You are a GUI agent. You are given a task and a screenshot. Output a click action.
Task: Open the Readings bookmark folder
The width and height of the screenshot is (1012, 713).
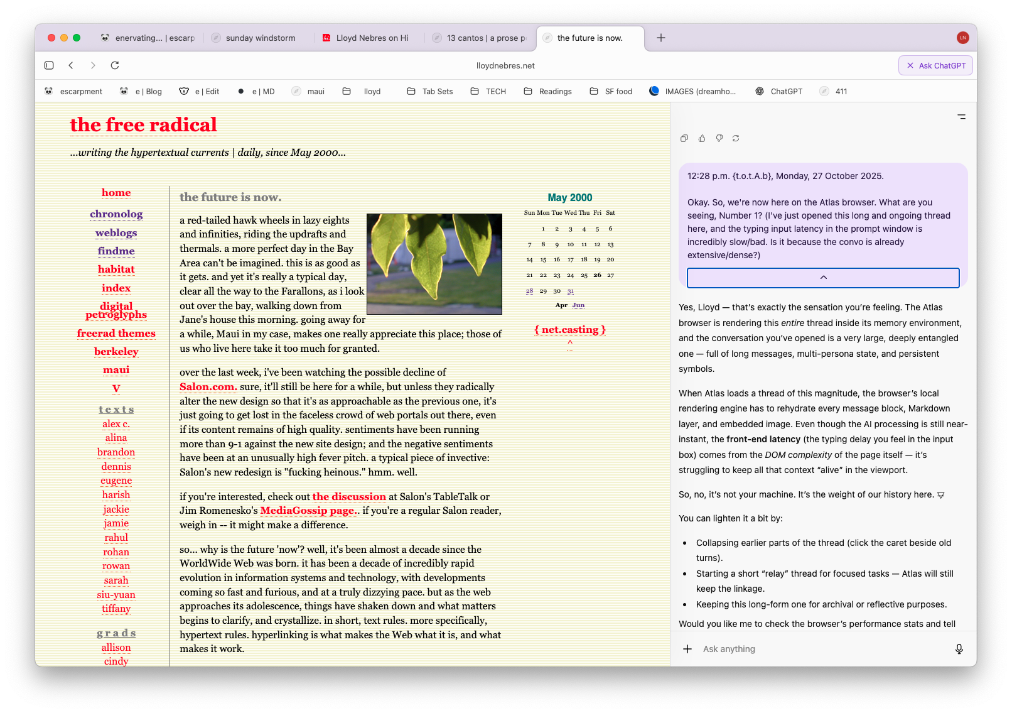[x=548, y=91]
